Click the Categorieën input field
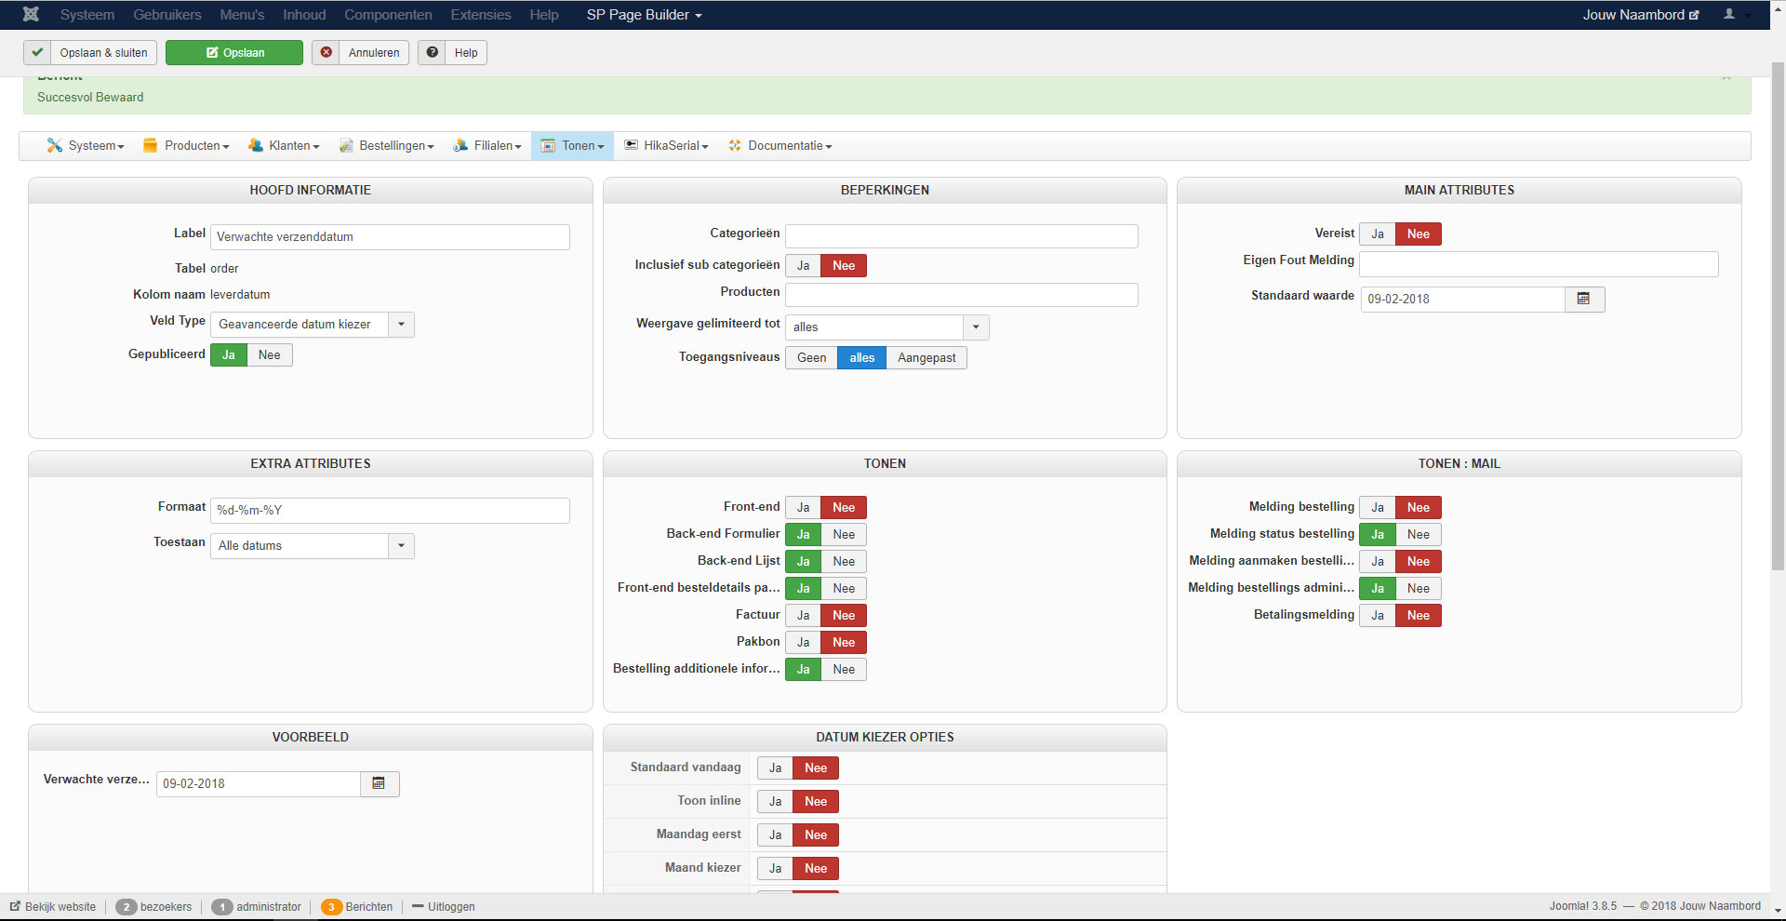 coord(961,236)
